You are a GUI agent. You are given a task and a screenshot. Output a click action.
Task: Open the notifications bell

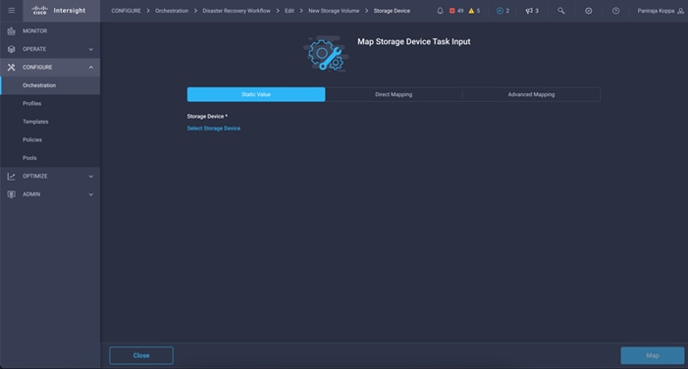coord(440,11)
